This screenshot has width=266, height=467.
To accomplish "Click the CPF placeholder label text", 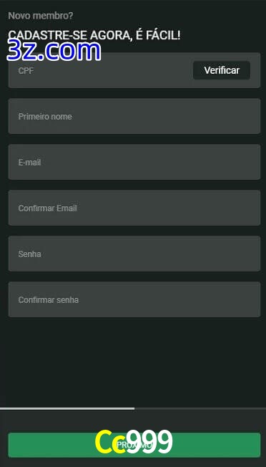I will click(26, 71).
